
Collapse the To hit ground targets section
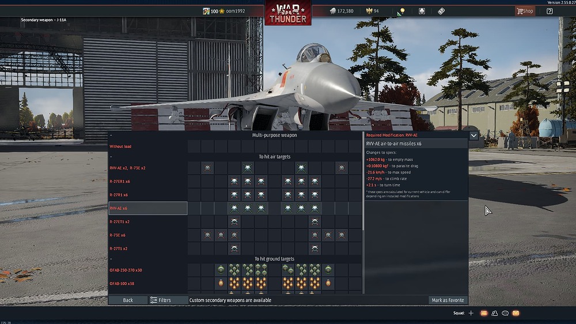coord(111,259)
